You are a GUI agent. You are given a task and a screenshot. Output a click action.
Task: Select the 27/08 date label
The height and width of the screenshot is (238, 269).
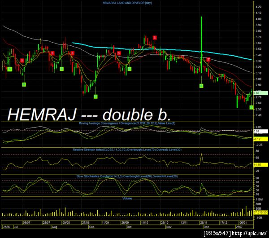tap(86, 223)
